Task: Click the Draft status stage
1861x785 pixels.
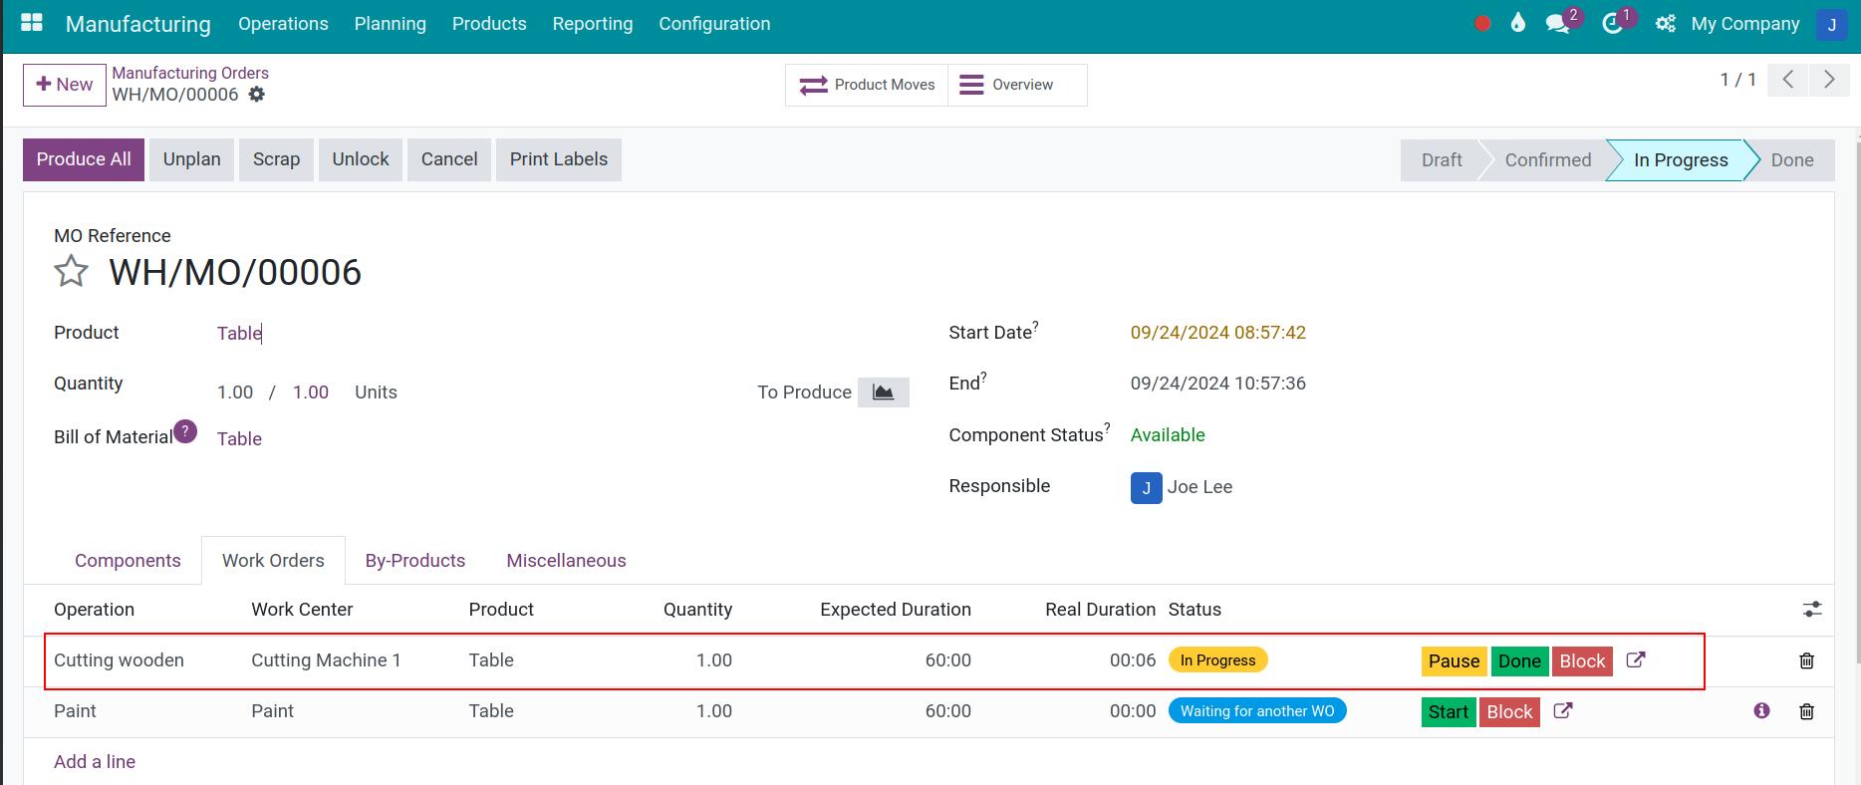Action: coord(1442,159)
